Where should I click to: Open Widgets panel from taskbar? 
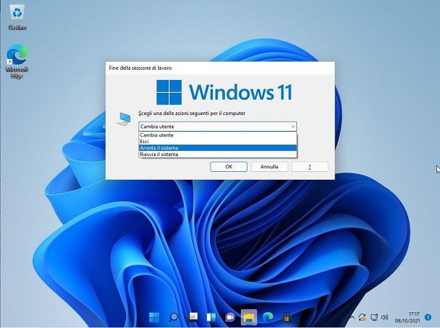tap(211, 317)
